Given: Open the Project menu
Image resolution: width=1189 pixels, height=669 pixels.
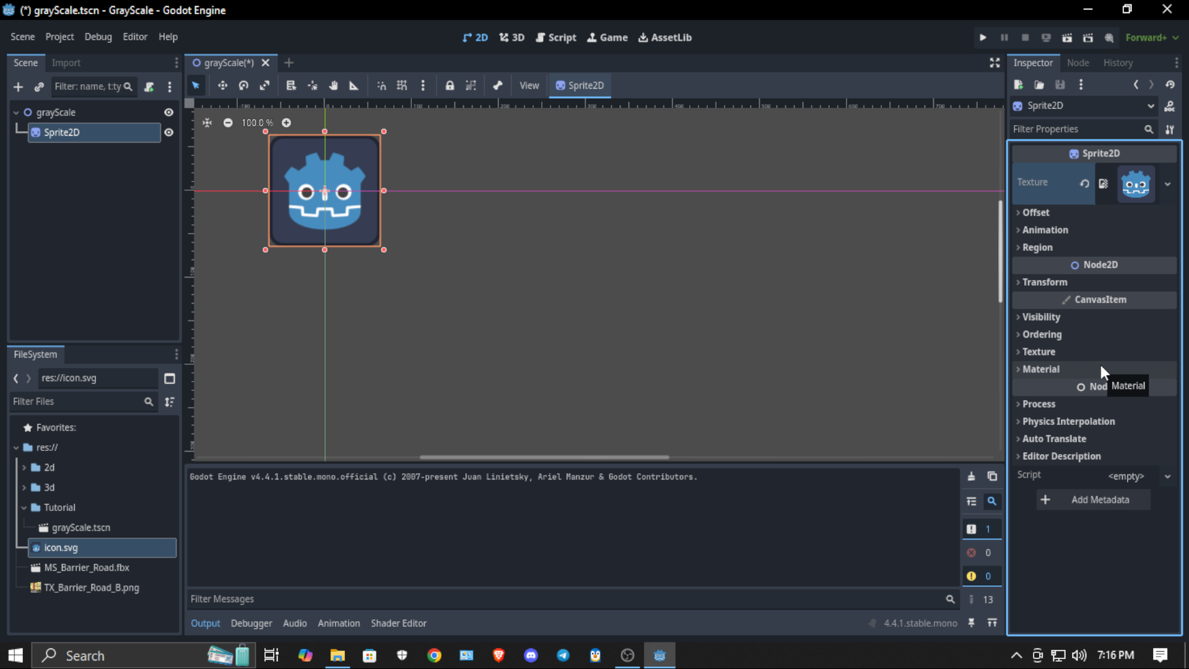Looking at the screenshot, I should (x=59, y=37).
